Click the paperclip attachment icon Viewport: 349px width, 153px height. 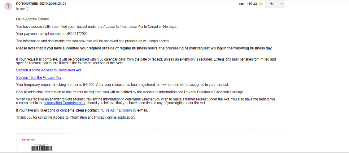click(242, 4)
